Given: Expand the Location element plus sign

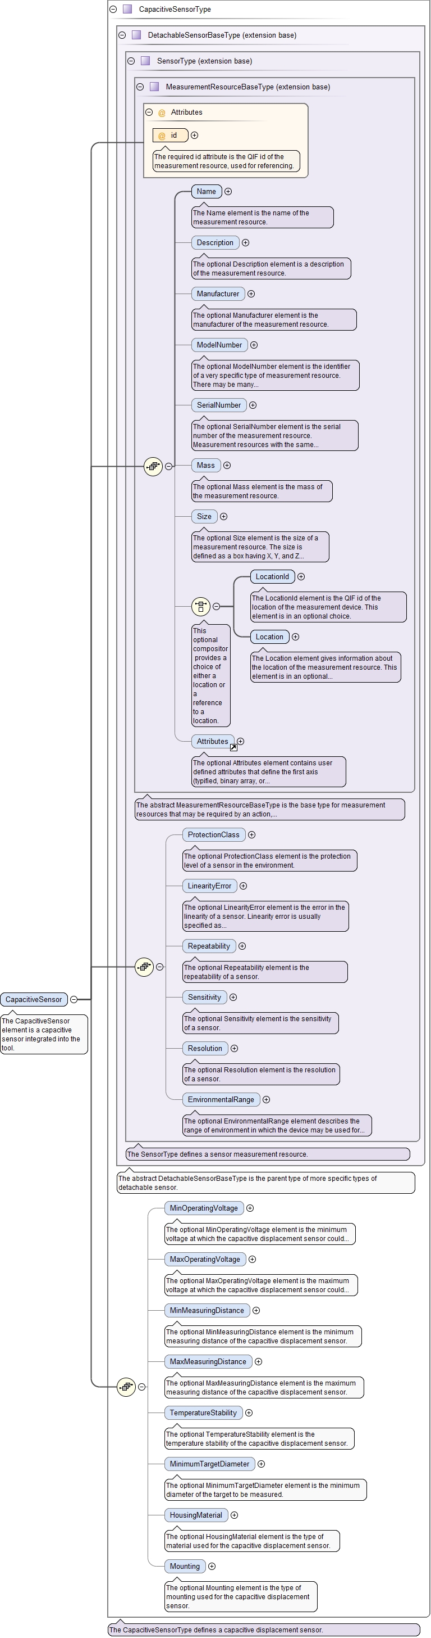Looking at the screenshot, I should pos(295,637).
